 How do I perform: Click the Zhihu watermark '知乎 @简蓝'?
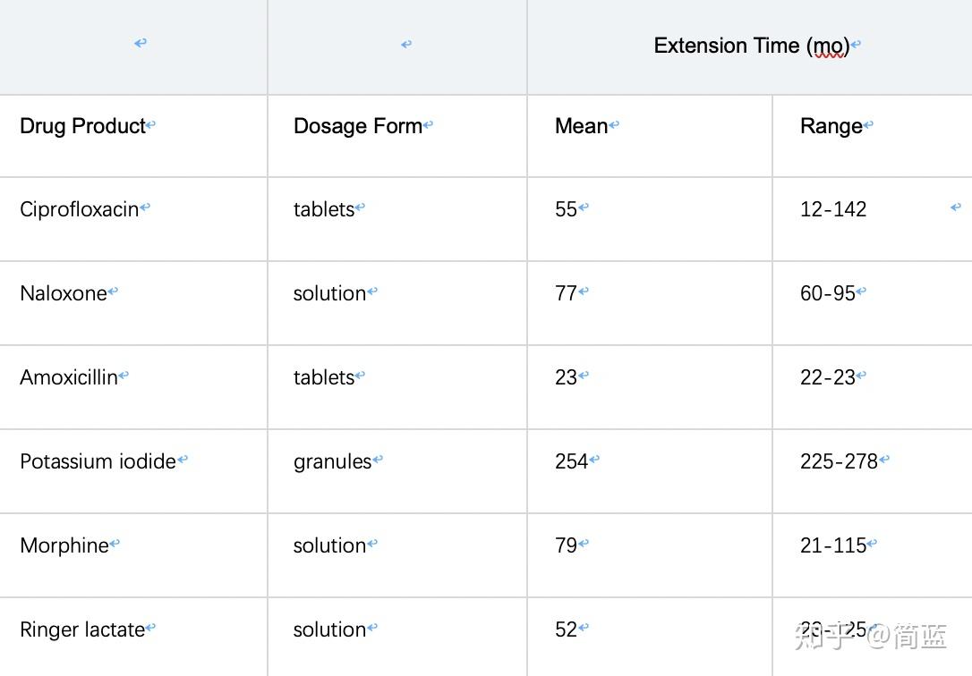(x=870, y=636)
